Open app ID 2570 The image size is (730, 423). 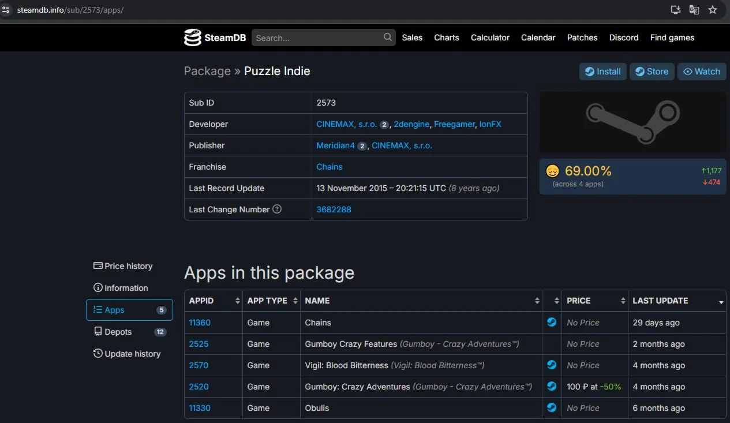click(x=199, y=365)
